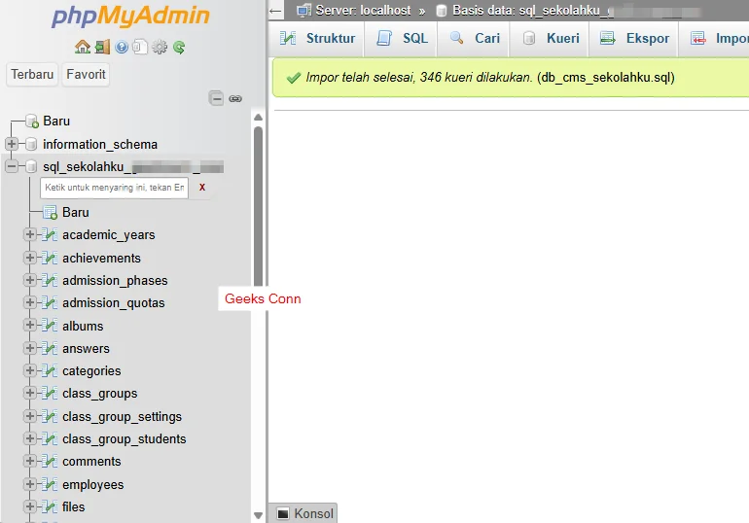This screenshot has height=523, width=749.
Task: Clear the table filter with X
Action: tap(202, 188)
